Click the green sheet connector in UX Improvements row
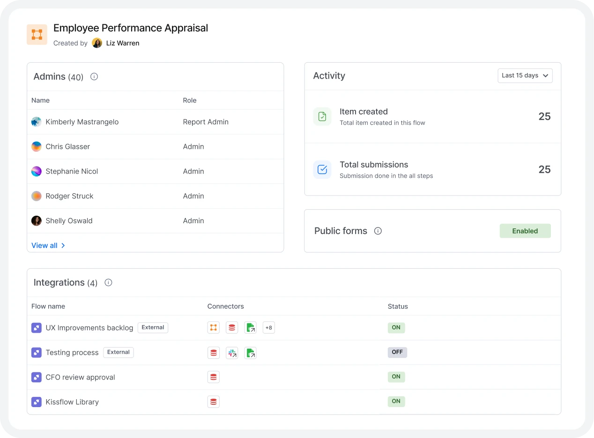 [x=250, y=328]
